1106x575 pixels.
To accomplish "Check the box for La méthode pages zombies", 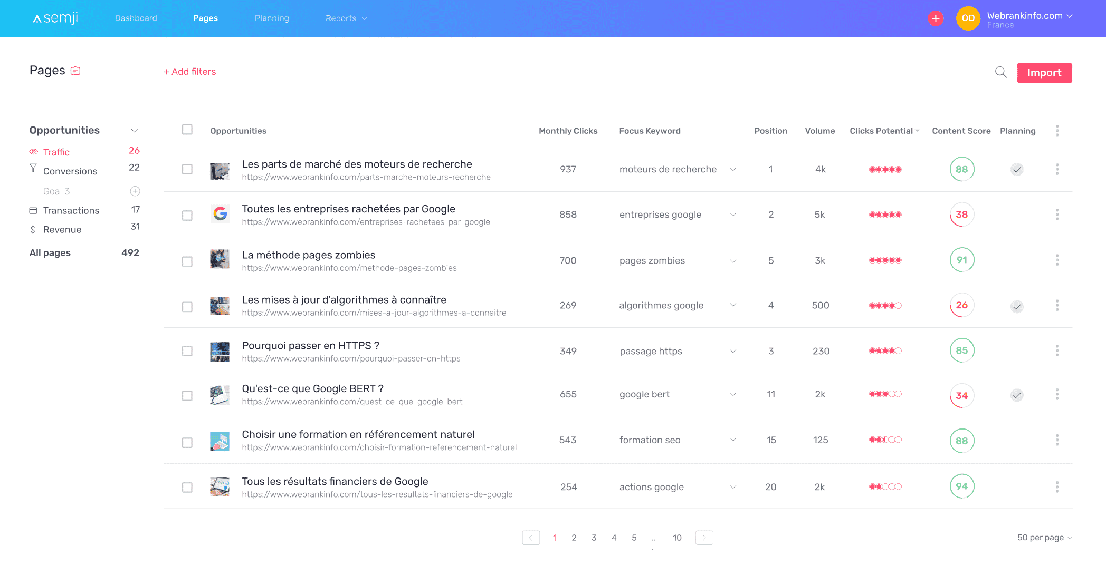I will [187, 261].
